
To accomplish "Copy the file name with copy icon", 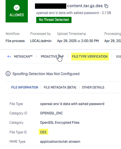I will click(106, 6).
